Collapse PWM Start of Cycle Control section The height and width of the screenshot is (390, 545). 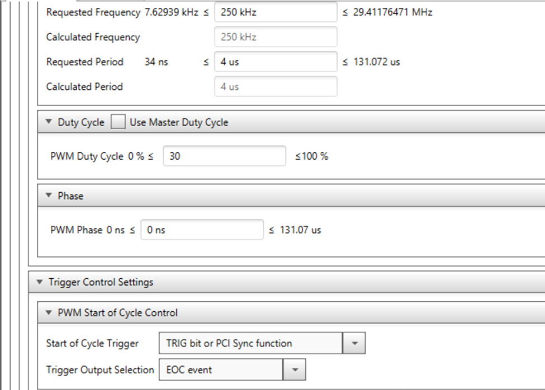coord(49,313)
